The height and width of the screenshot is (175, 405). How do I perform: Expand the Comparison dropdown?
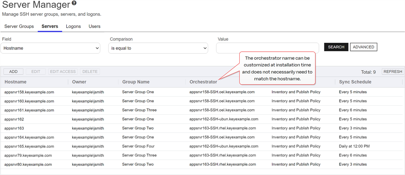click(158, 48)
